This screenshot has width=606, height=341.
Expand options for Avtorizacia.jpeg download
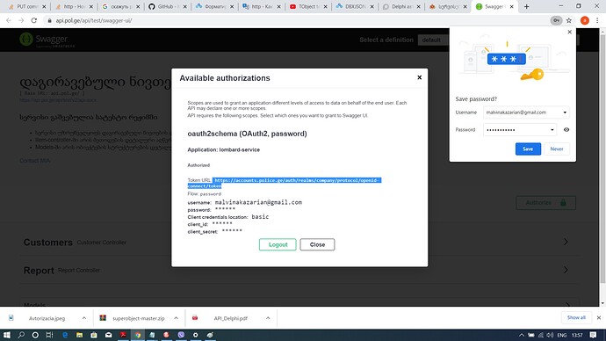point(83,318)
